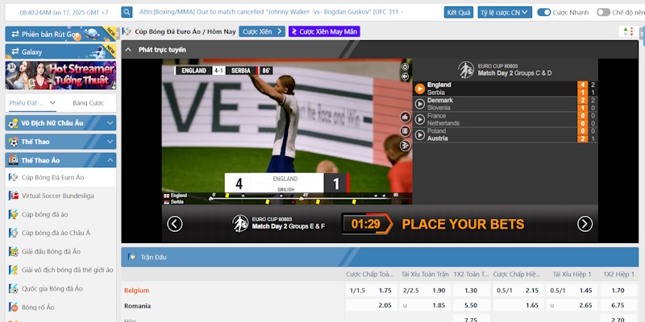
Task: Click the Trận Đấu section header
Action: [380, 257]
